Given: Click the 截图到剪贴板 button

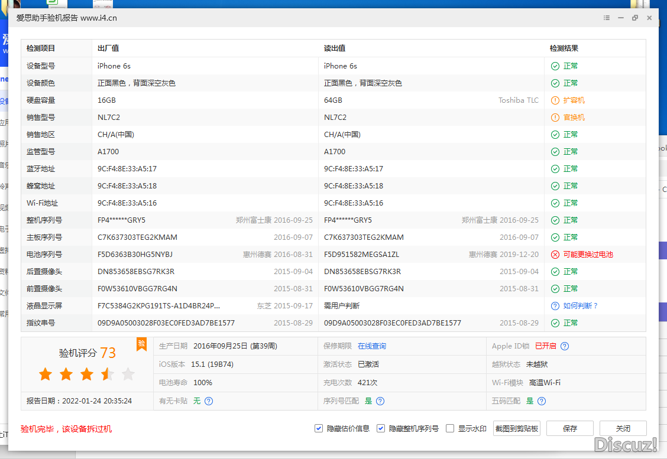Looking at the screenshot, I should point(516,428).
